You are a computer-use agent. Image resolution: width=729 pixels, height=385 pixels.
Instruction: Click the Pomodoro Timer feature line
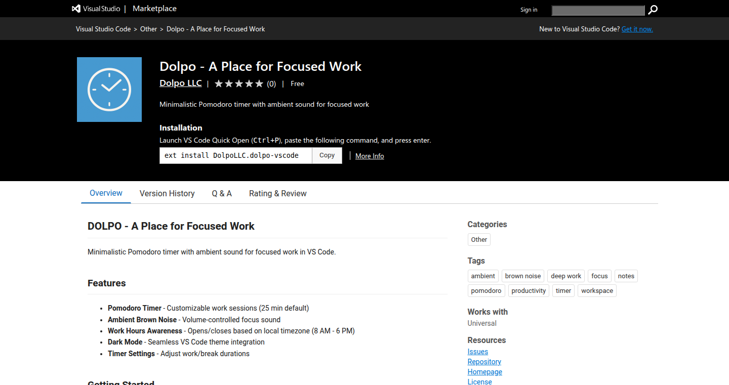click(208, 308)
